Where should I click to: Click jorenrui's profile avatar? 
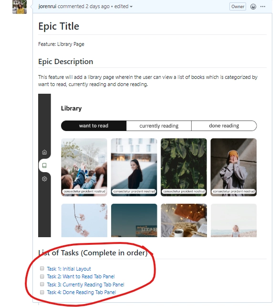[20, 7]
